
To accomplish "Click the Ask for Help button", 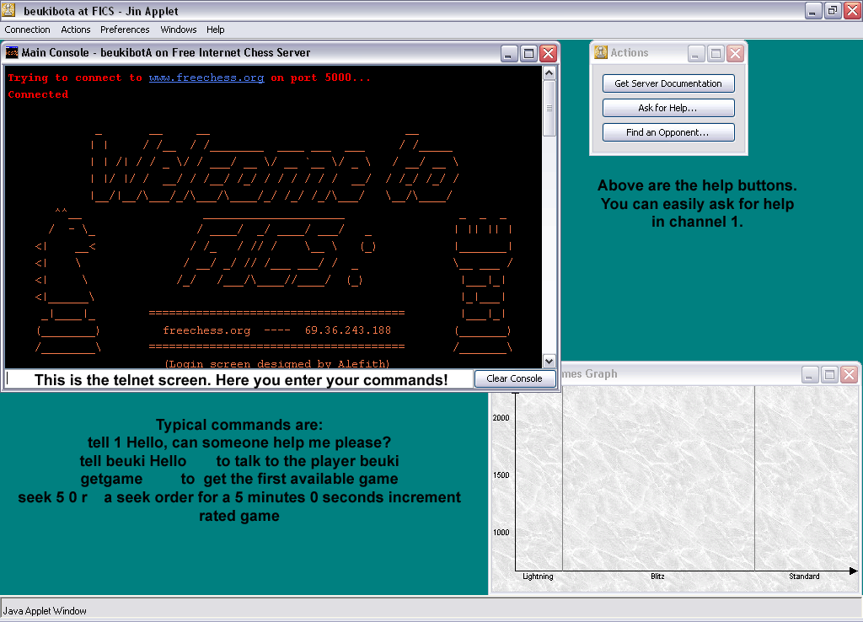I will (x=668, y=108).
